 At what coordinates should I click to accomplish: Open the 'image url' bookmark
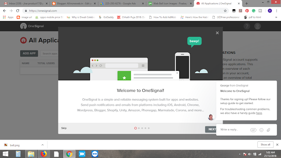click(24, 17)
